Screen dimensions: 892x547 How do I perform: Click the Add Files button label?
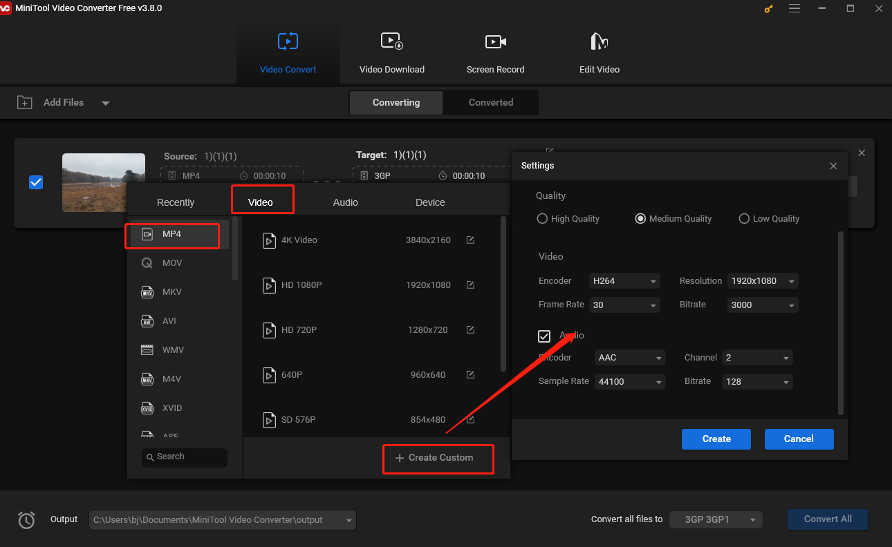[64, 102]
